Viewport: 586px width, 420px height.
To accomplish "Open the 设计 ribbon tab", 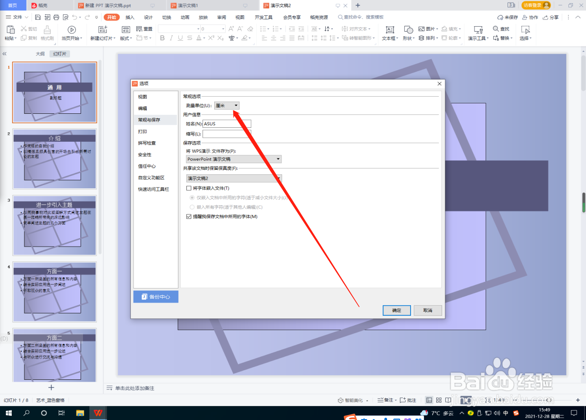I will click(x=148, y=17).
